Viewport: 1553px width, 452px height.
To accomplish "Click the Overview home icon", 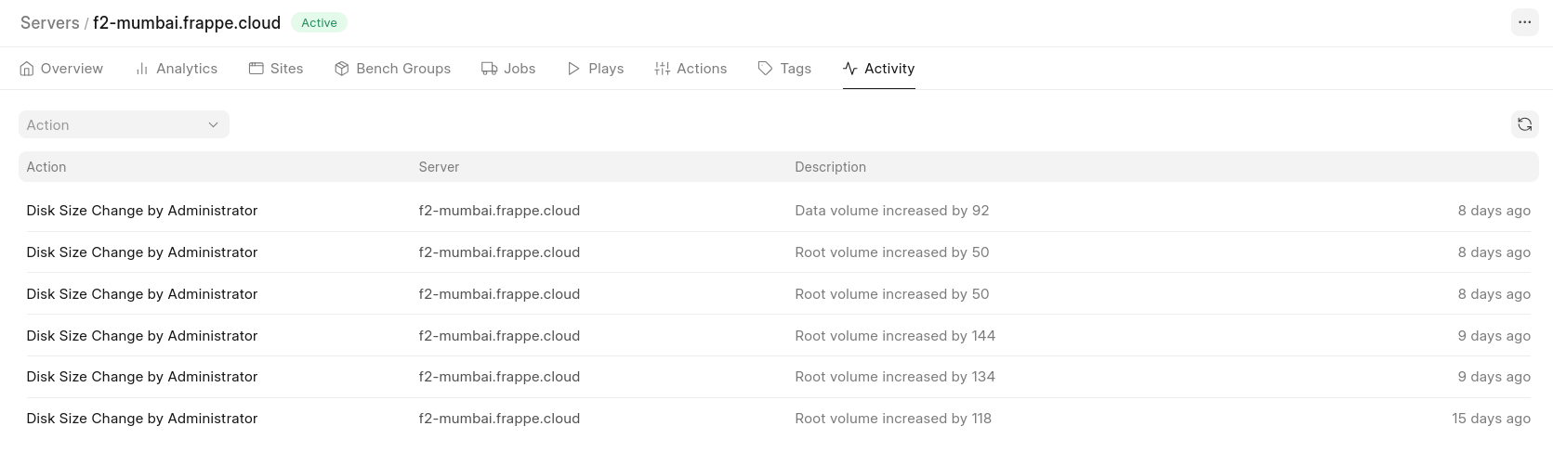I will coord(27,69).
